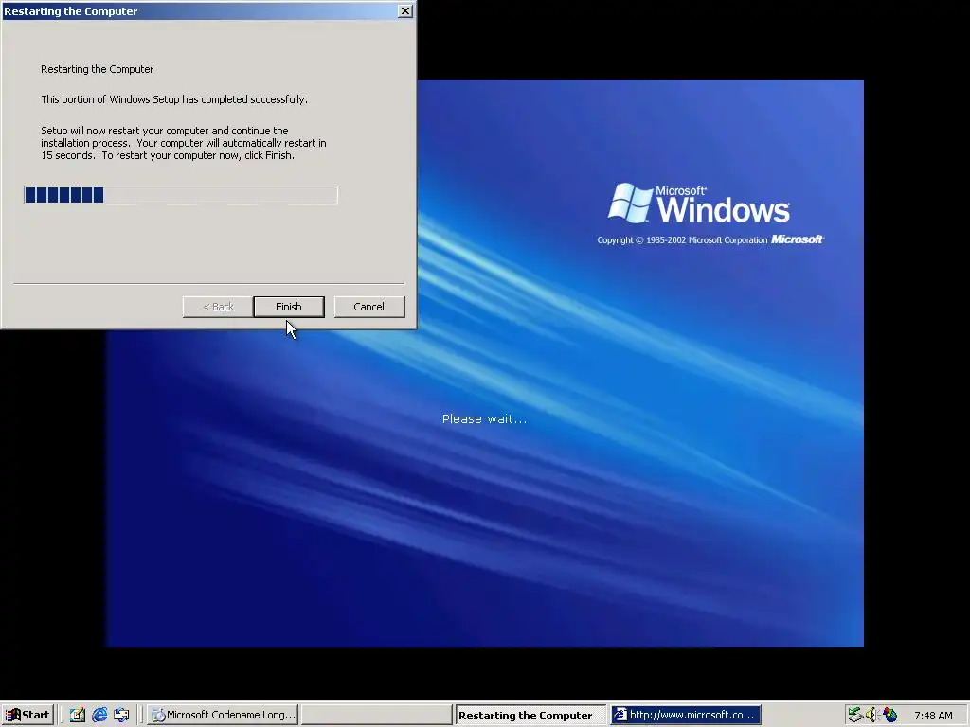Image resolution: width=970 pixels, height=727 pixels.
Task: Close the Restarting the Computer dialog
Action: click(405, 11)
